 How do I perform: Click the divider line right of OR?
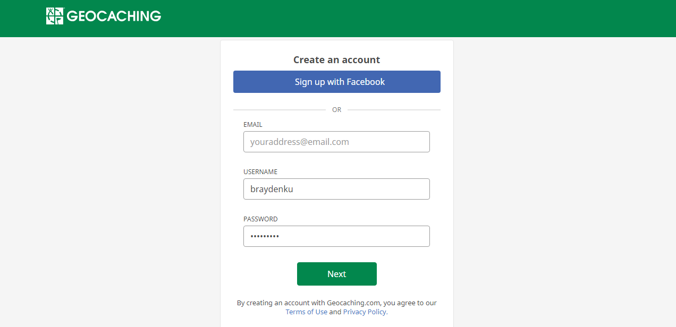pyautogui.click(x=394, y=110)
